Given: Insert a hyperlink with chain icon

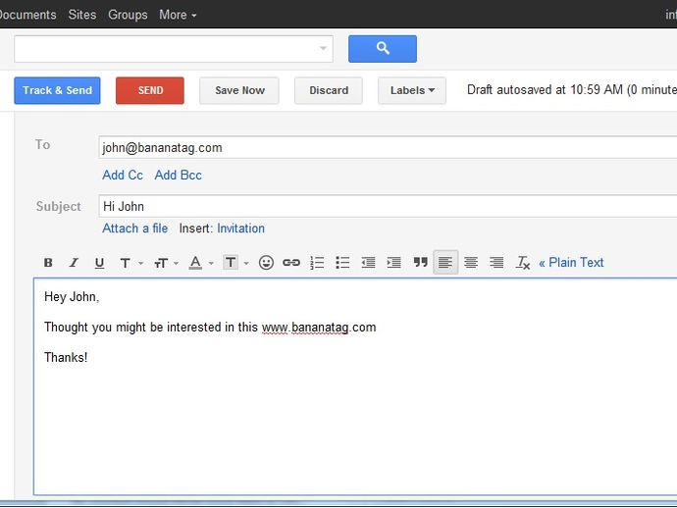Looking at the screenshot, I should [x=291, y=263].
